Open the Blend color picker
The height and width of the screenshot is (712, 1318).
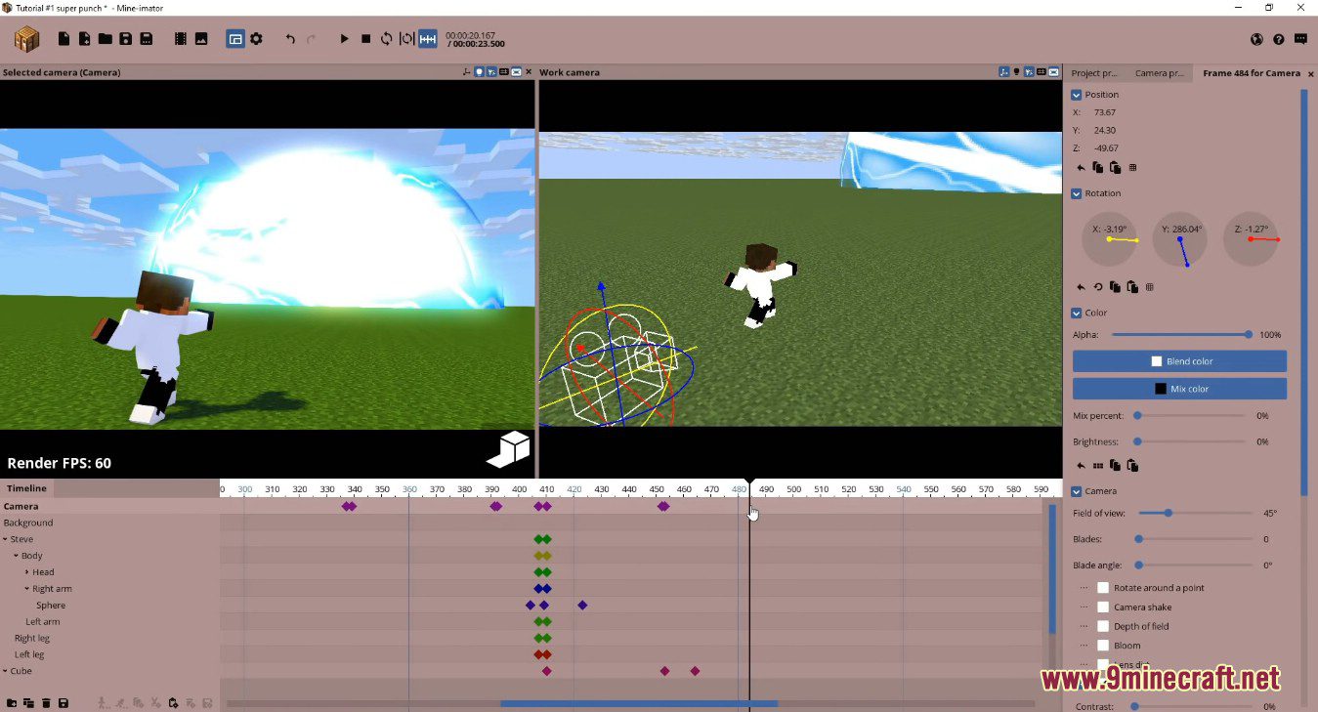tap(1179, 361)
